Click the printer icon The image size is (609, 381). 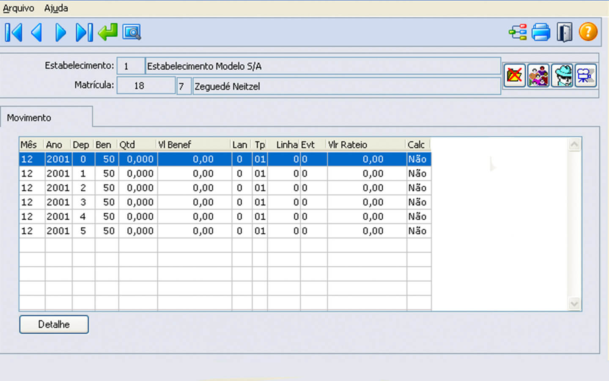541,32
